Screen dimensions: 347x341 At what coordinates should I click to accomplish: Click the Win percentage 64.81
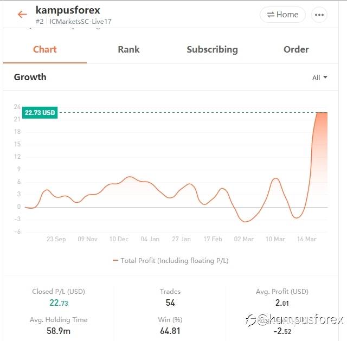(x=170, y=331)
